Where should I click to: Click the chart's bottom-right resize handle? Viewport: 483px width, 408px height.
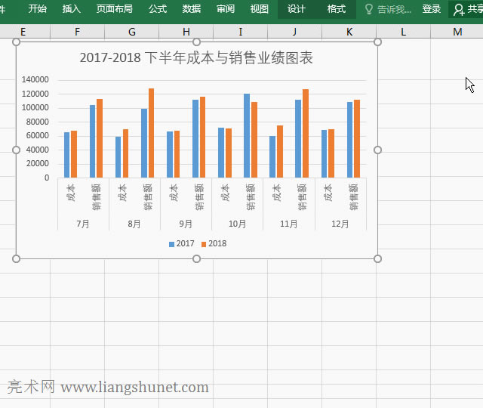point(377,258)
